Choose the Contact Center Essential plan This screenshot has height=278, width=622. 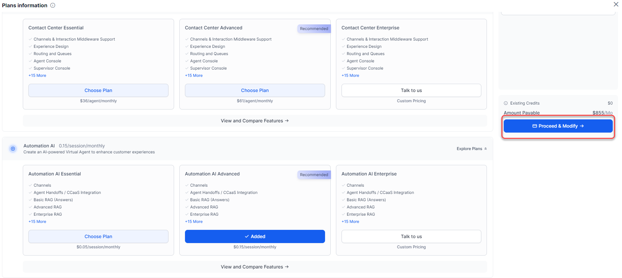pos(98,90)
